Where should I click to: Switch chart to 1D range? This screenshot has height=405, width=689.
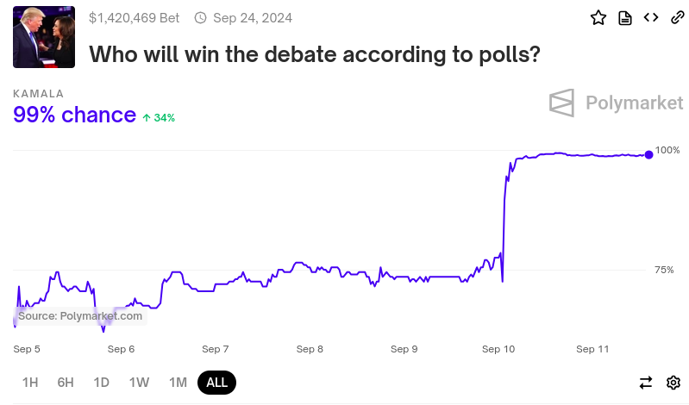click(101, 383)
